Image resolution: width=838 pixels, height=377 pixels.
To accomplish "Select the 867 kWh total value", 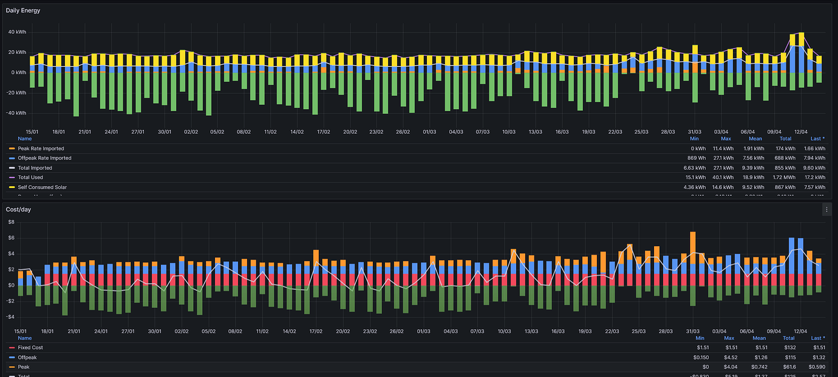I will click(786, 187).
